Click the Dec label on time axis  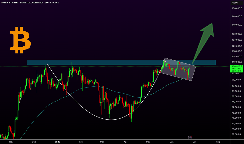click(34, 142)
